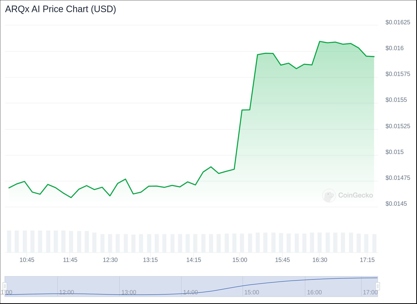Click the $0.01625 price axis label
This screenshot has width=417, height=304.
point(398,22)
